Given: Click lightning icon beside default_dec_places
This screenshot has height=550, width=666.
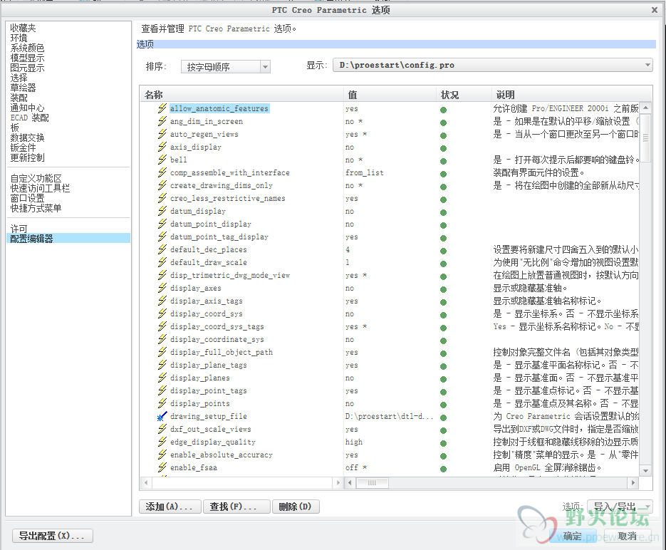Looking at the screenshot, I should pyautogui.click(x=162, y=249).
